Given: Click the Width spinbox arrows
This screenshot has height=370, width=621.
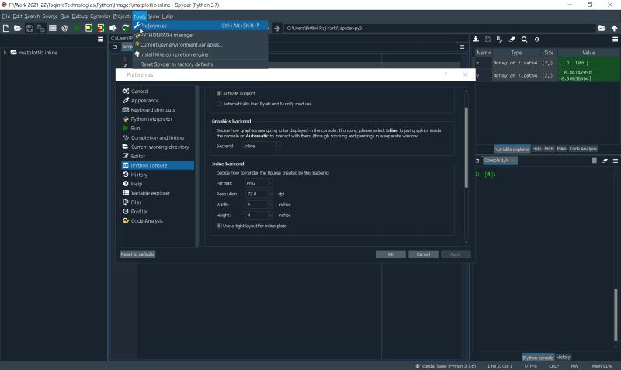Looking at the screenshot, I should tap(270, 204).
